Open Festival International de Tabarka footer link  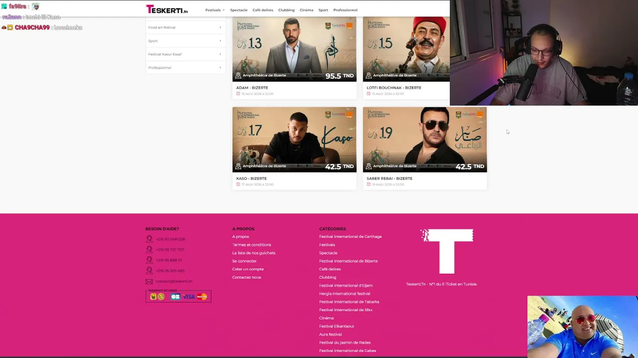pyautogui.click(x=349, y=302)
